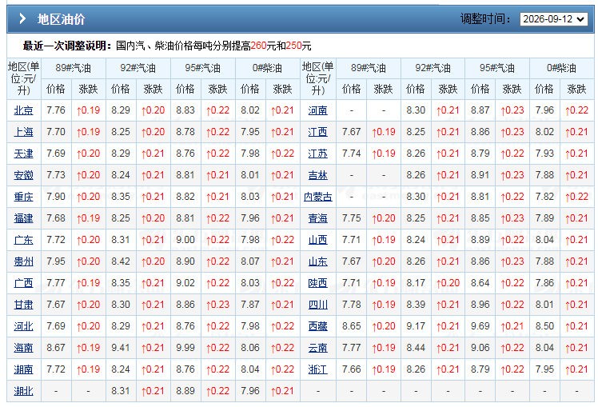
Task: Open the 浙江 region link
Action: point(318,369)
